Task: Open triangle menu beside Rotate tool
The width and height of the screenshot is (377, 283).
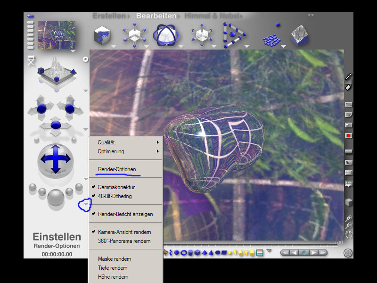Action: 181,46
